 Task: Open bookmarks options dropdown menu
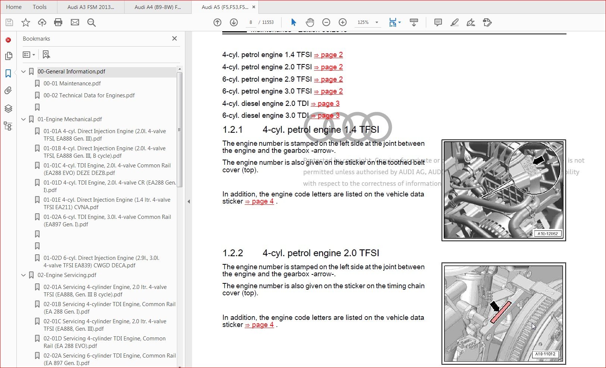29,55
